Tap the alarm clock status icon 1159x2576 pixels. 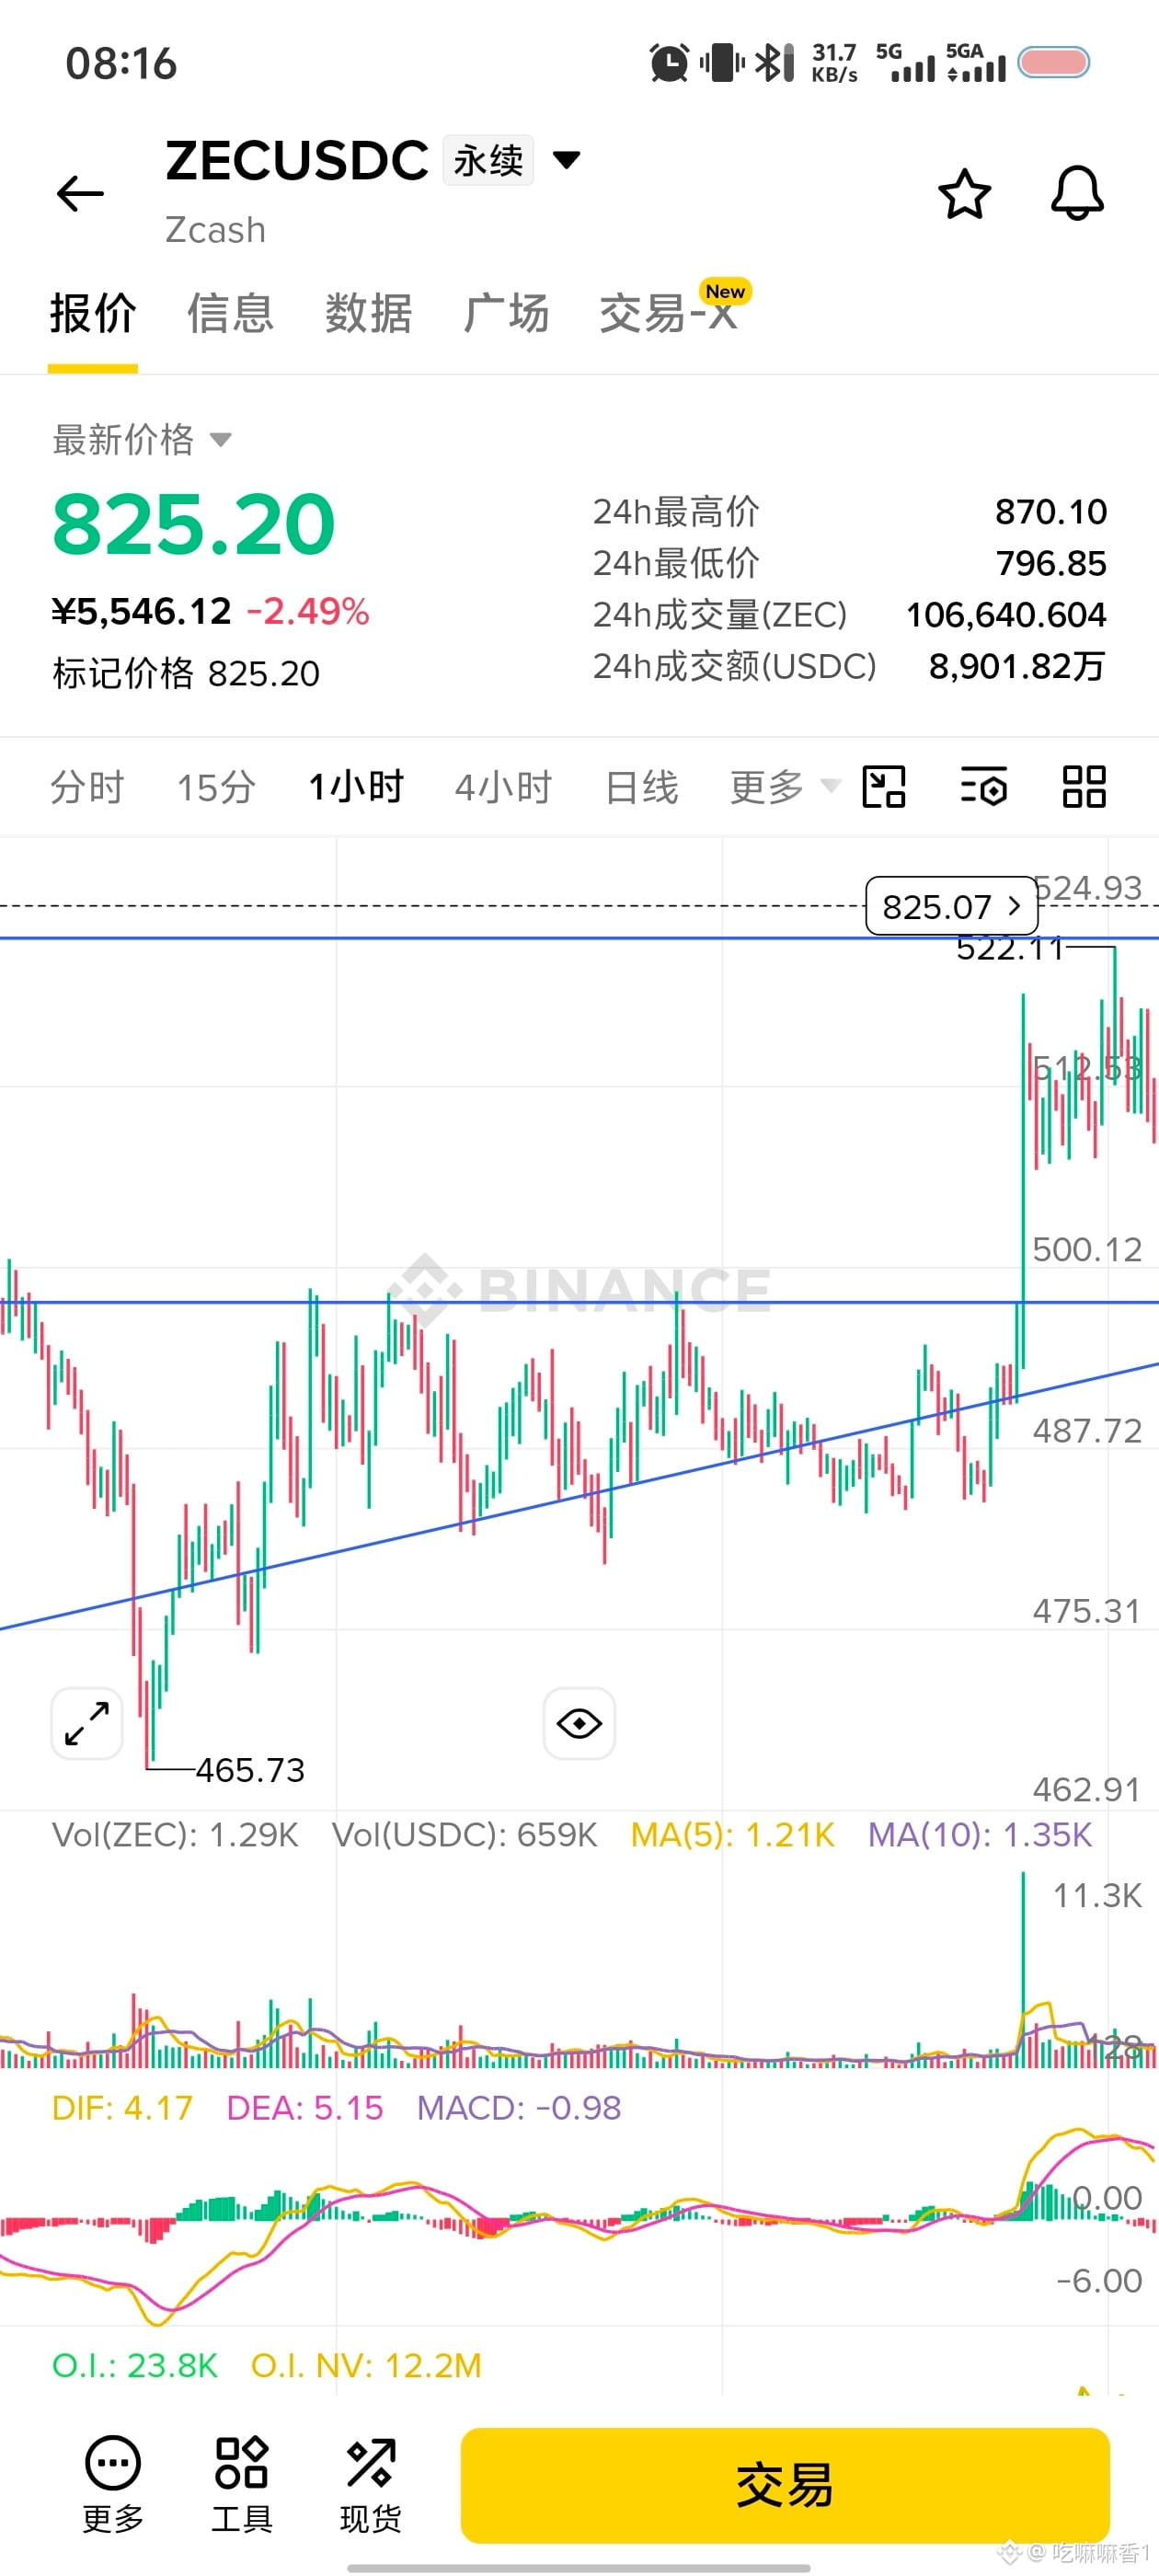(669, 63)
